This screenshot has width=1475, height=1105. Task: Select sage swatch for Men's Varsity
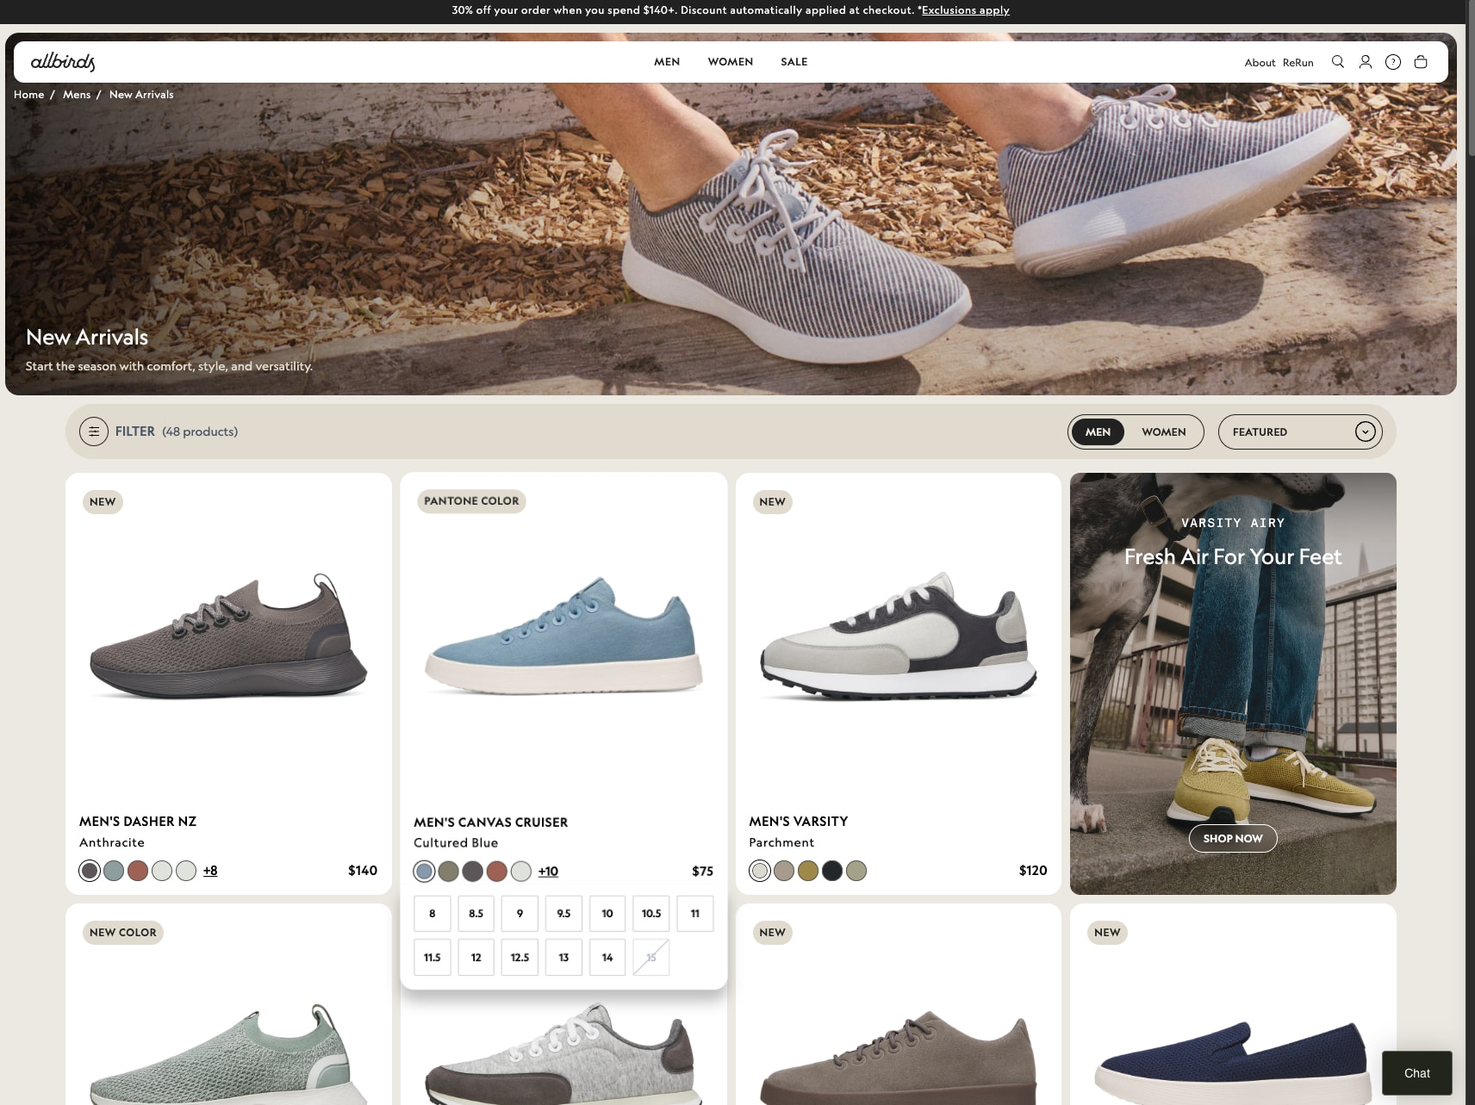[x=856, y=871]
